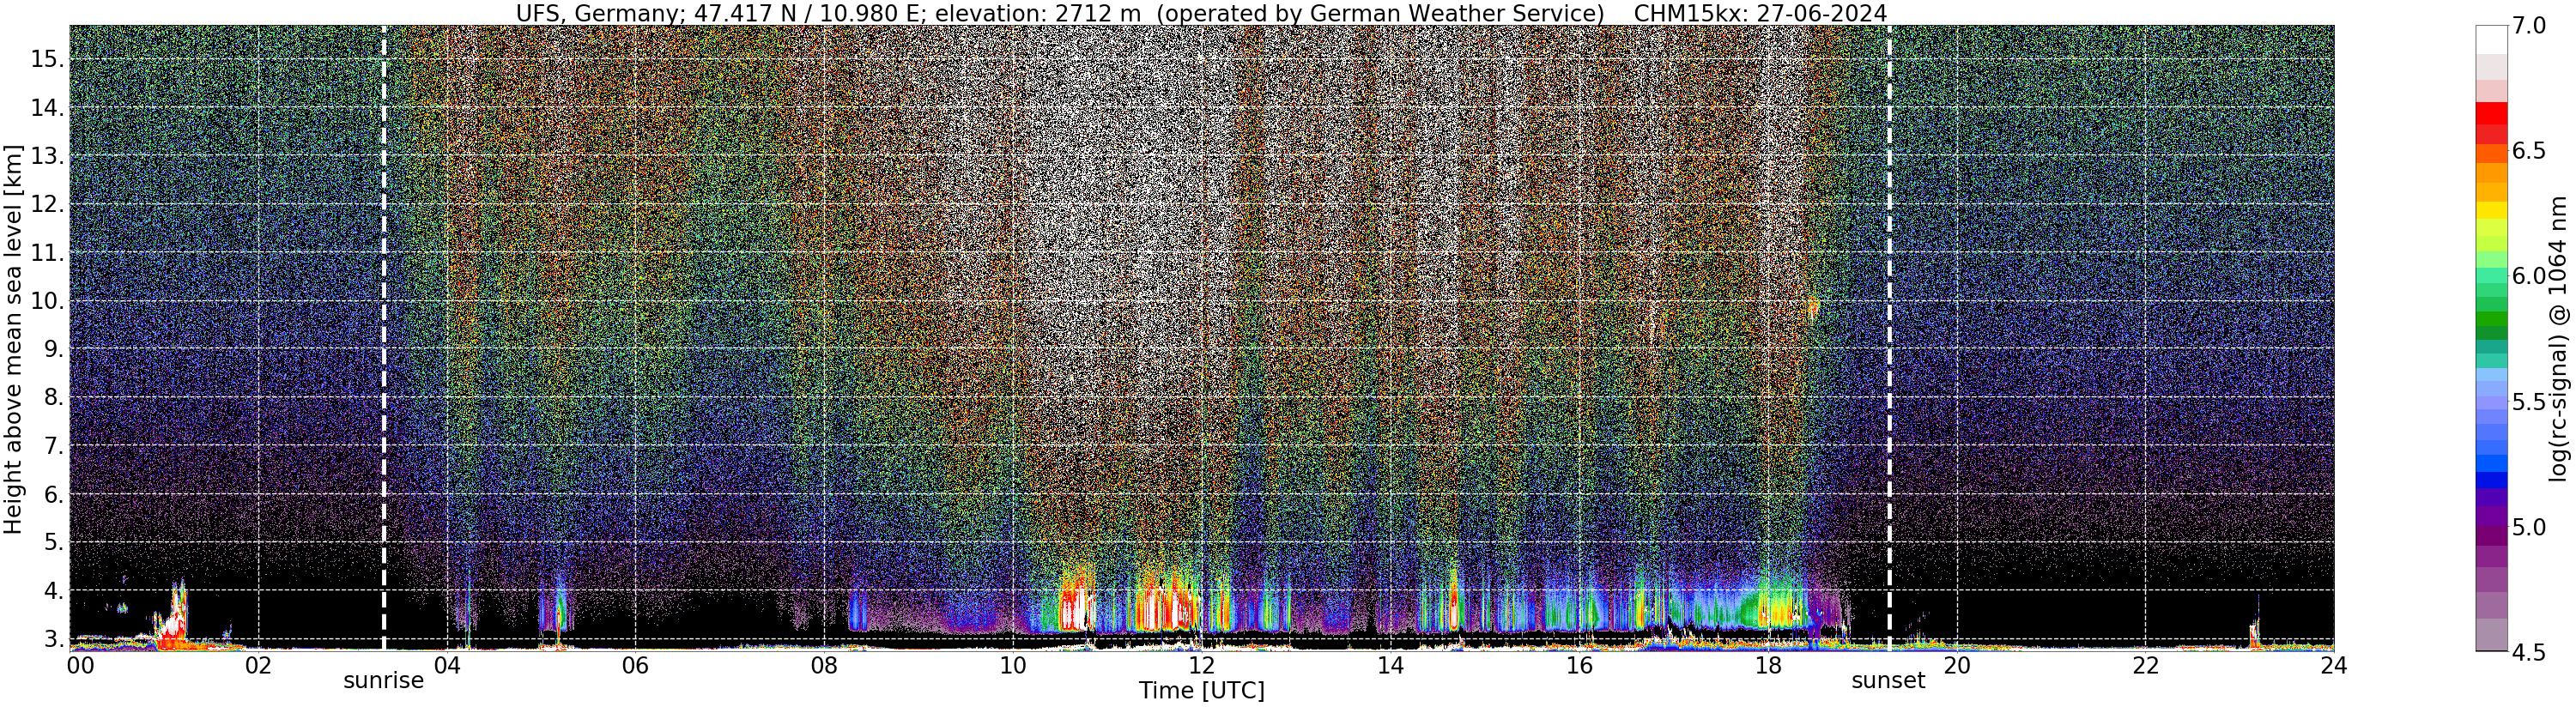This screenshot has height=707, width=2576.
Task: Click the y-axis tick label '7.'
Action: (53, 446)
